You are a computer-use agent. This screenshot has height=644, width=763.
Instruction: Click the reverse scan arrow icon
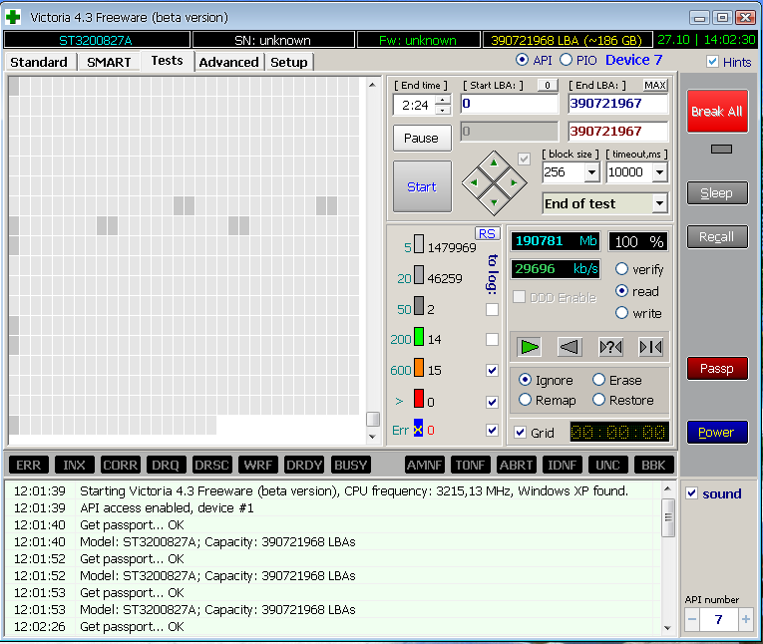(x=570, y=347)
